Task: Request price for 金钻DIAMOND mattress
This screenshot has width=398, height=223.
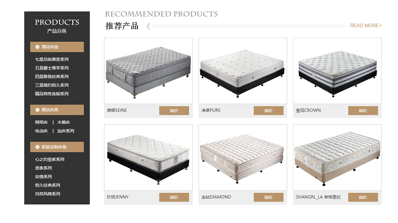Action: tap(268, 197)
